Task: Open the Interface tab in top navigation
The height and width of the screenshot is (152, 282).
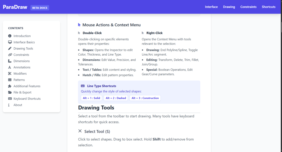Action: [x=211, y=7]
